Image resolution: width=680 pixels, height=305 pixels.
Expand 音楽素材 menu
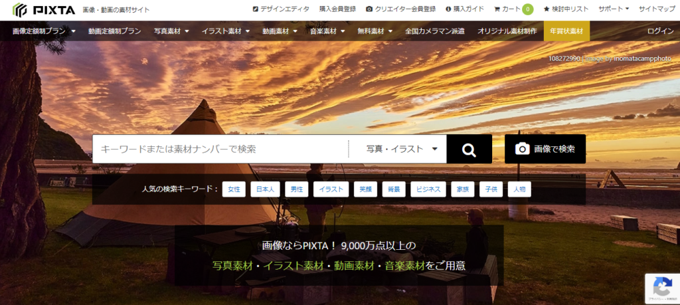click(x=327, y=31)
